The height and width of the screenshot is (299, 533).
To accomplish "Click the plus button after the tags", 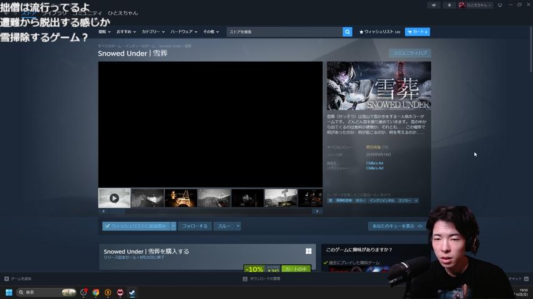I will point(416,201).
